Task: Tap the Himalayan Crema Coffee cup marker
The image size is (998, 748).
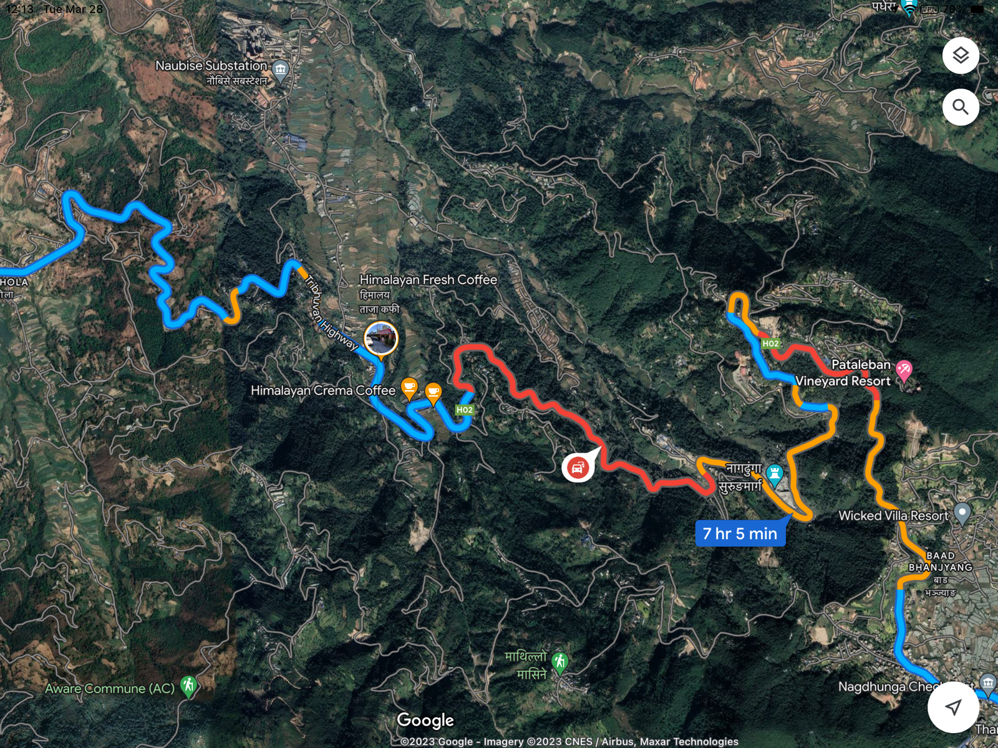Action: (x=409, y=388)
